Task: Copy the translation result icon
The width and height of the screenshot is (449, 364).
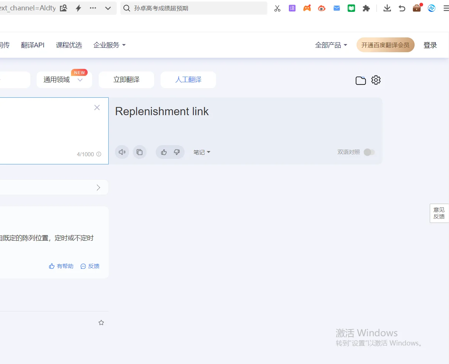Action: tap(139, 152)
